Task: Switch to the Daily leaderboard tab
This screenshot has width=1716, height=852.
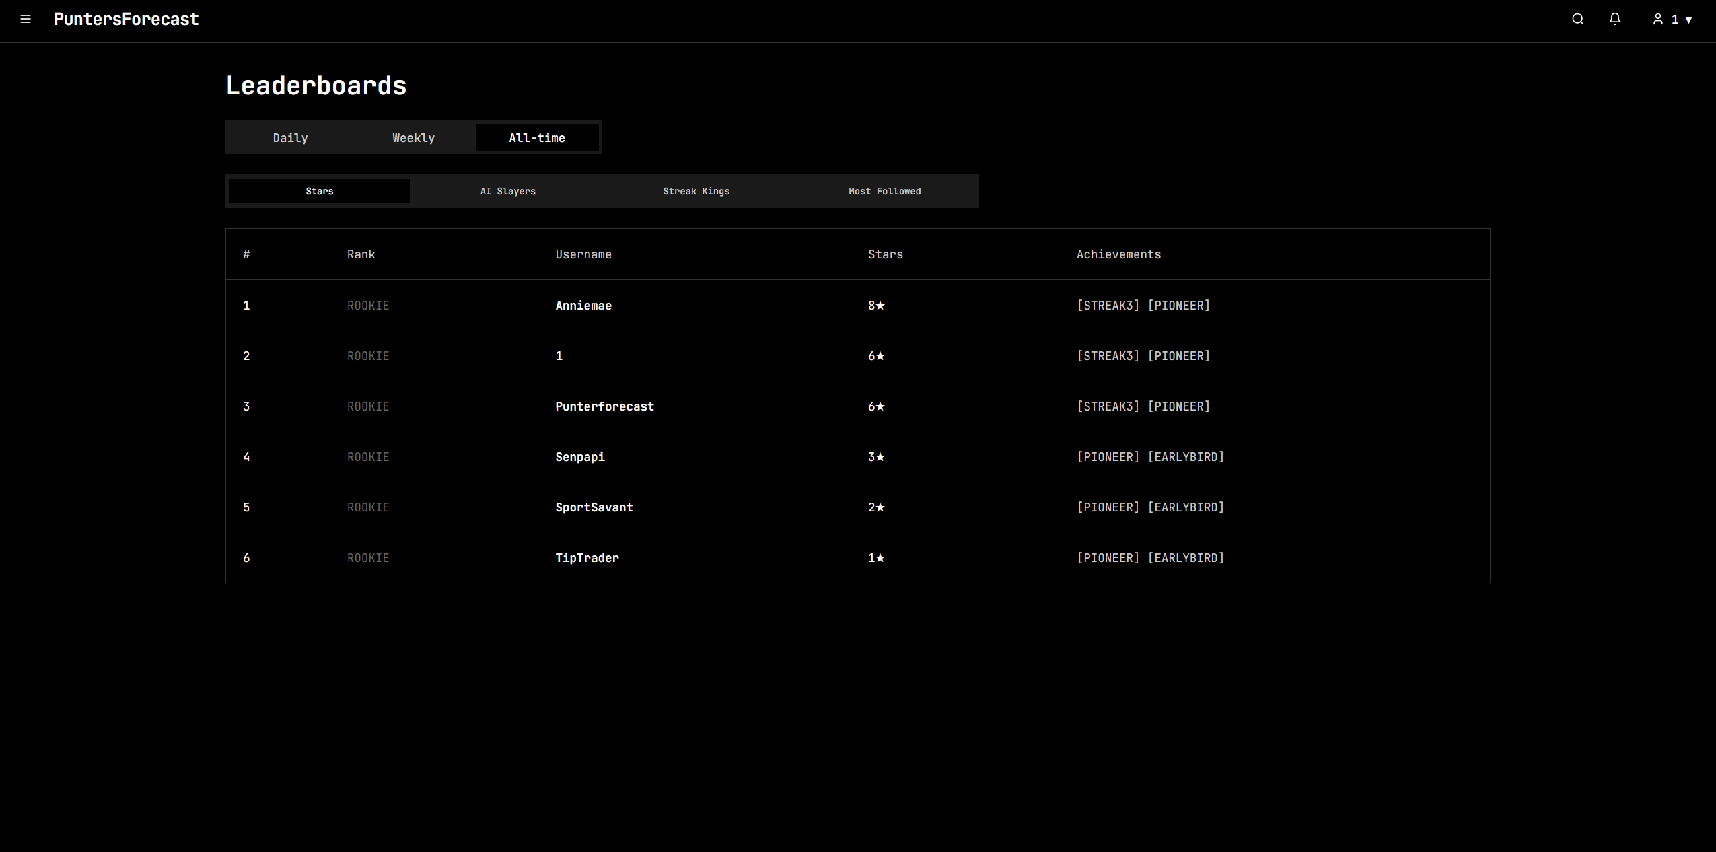Action: point(290,137)
